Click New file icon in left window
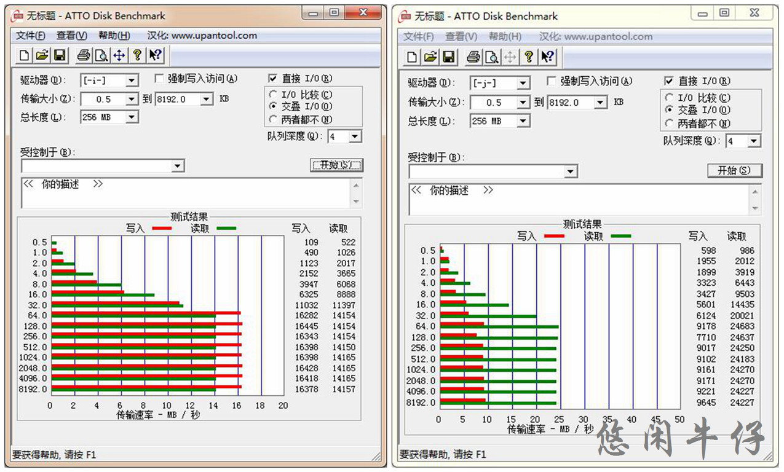 click(24, 55)
